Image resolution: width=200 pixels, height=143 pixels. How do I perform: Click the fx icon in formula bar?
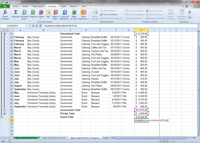pyautogui.click(x=40, y=26)
